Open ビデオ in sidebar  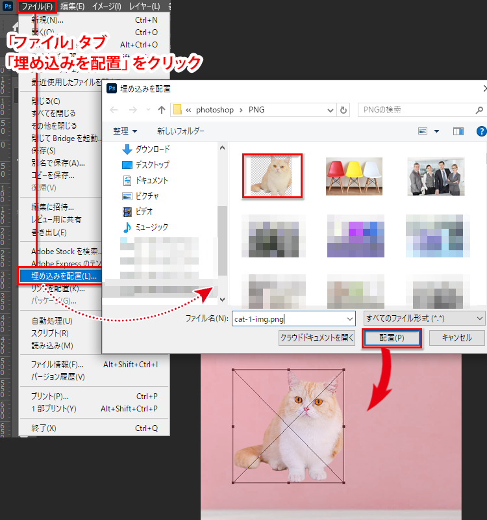coord(138,212)
